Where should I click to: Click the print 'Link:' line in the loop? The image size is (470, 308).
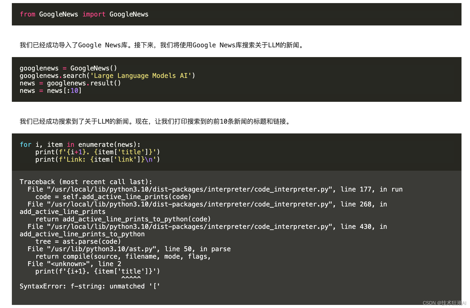(98, 159)
